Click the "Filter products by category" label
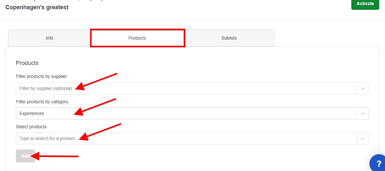This screenshot has height=171, width=385. (42, 102)
